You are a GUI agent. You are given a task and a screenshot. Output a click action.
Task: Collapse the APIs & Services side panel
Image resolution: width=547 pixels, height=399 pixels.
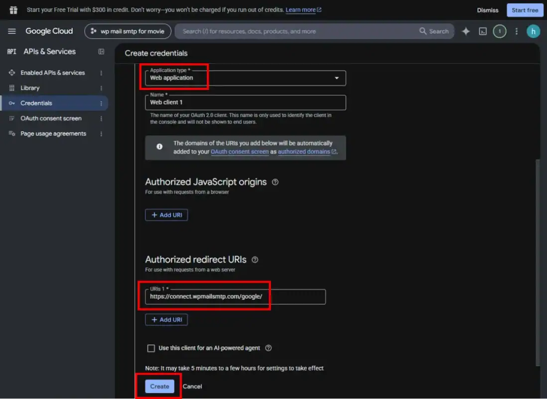coord(101,52)
